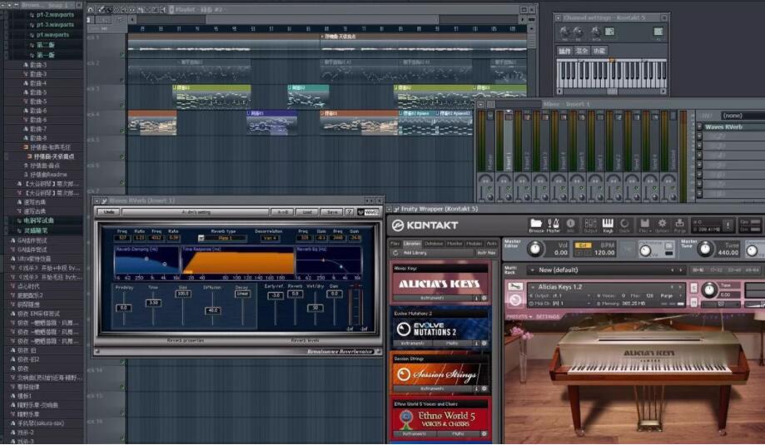Click the Kontakt Info icon
Screen dimensions: 765x445
[x=570, y=224]
